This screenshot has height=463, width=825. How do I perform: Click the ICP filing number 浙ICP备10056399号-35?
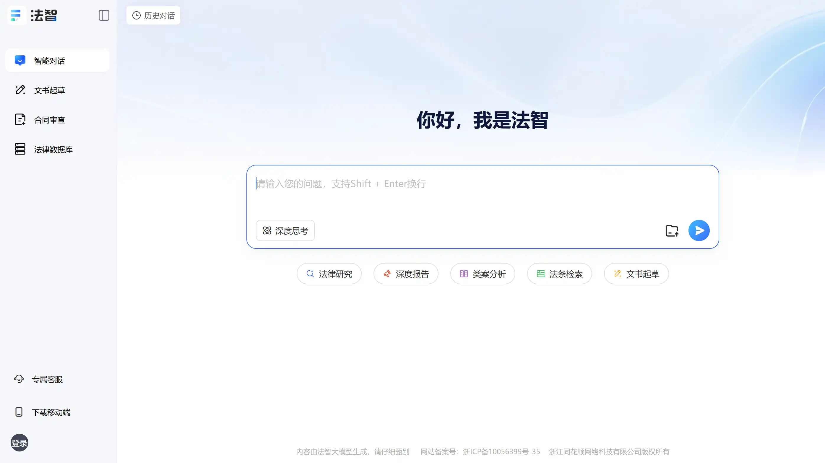(501, 451)
